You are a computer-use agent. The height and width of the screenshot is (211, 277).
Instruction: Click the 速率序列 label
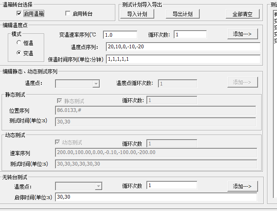(x=20, y=153)
